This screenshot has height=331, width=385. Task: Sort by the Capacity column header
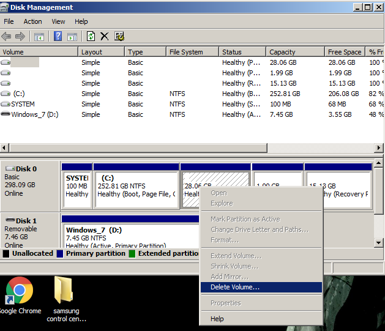point(296,52)
